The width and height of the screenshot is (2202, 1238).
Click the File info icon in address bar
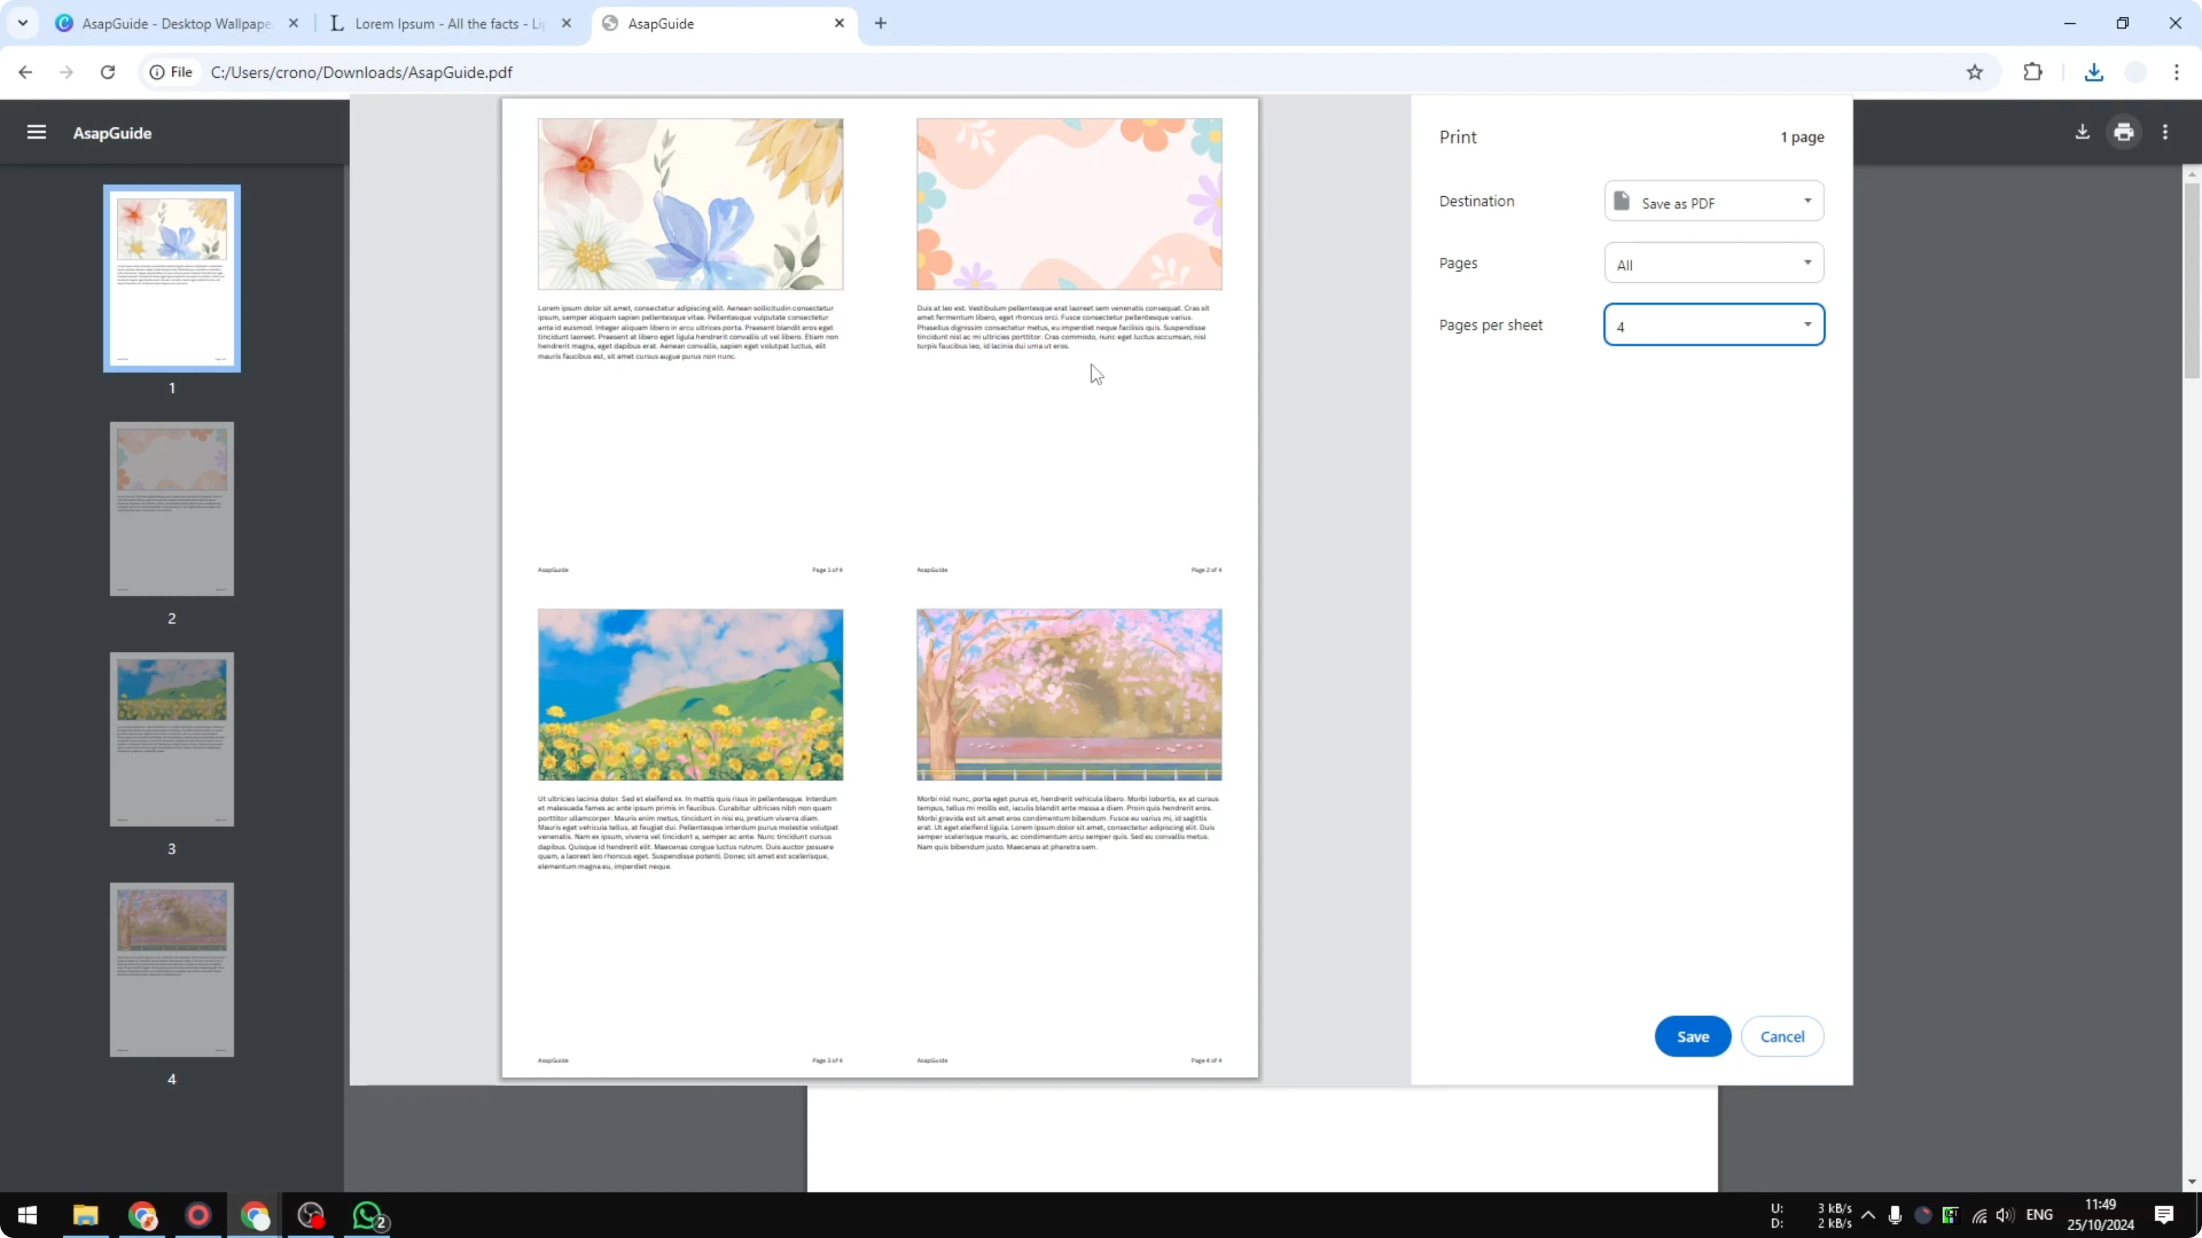[156, 72]
